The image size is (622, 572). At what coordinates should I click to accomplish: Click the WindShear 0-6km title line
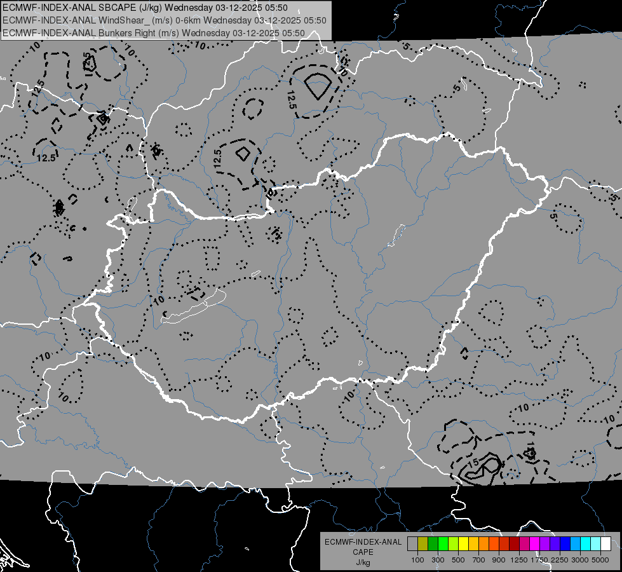(x=164, y=20)
